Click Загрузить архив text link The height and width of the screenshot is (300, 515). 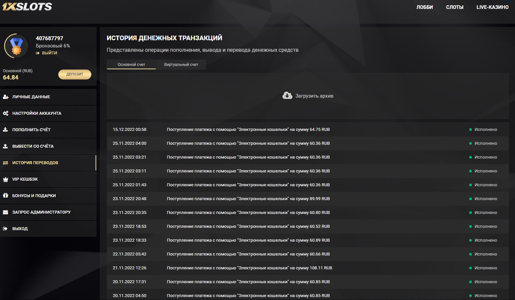click(314, 96)
